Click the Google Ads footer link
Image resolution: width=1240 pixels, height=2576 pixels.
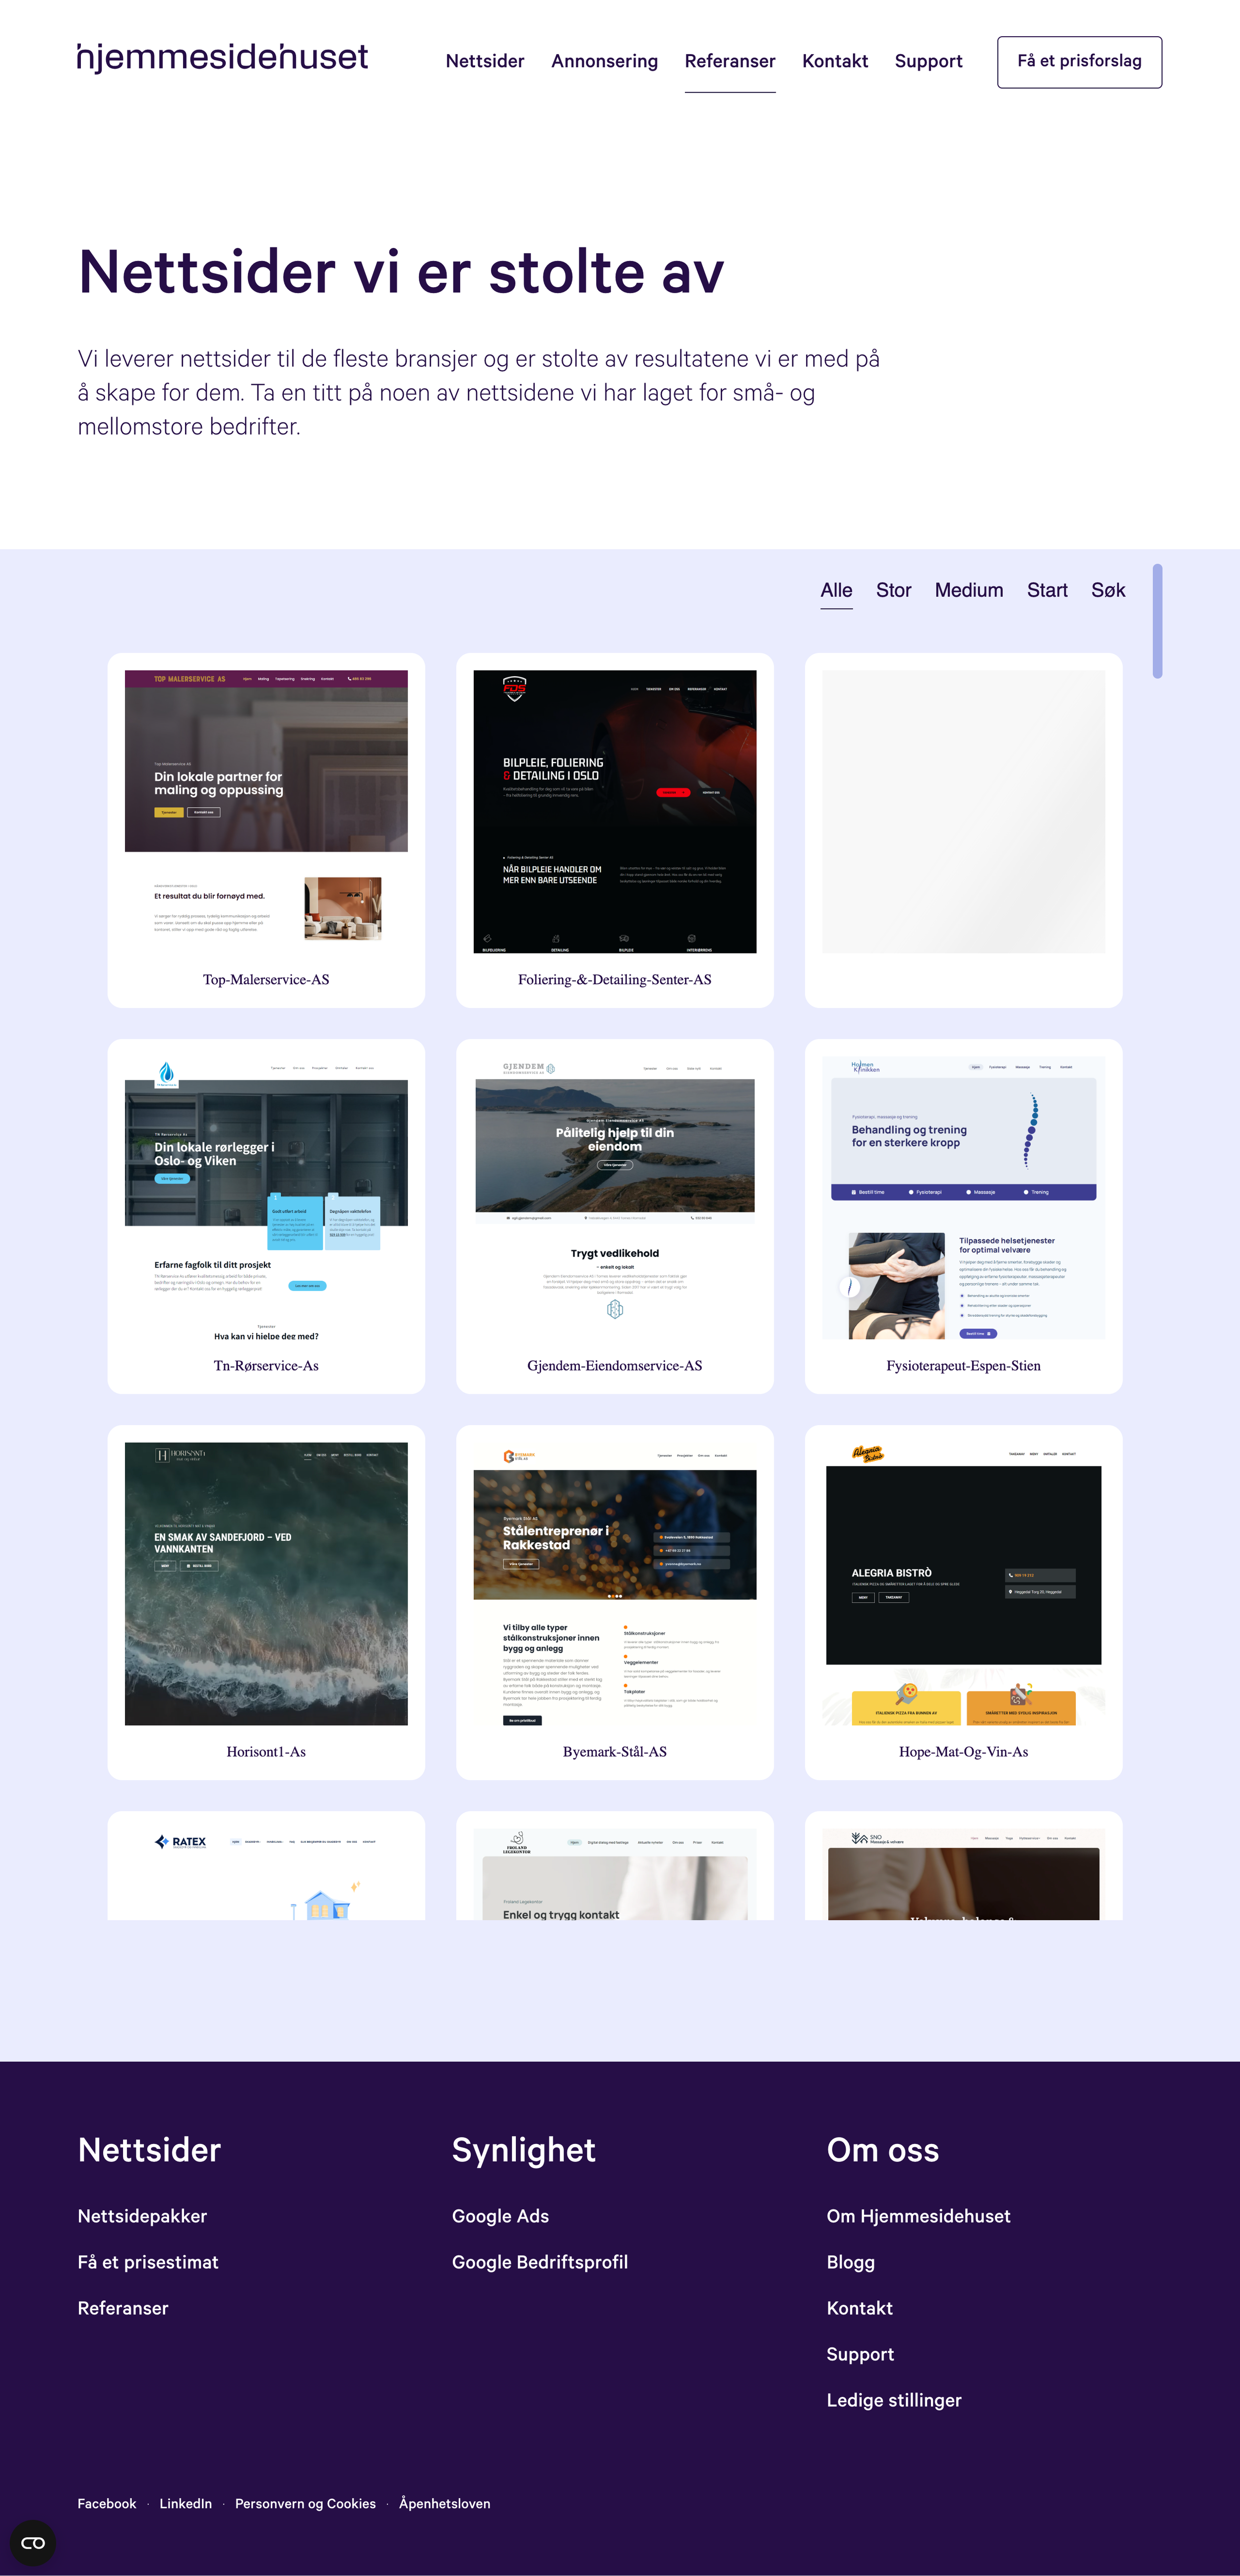pyautogui.click(x=500, y=2216)
